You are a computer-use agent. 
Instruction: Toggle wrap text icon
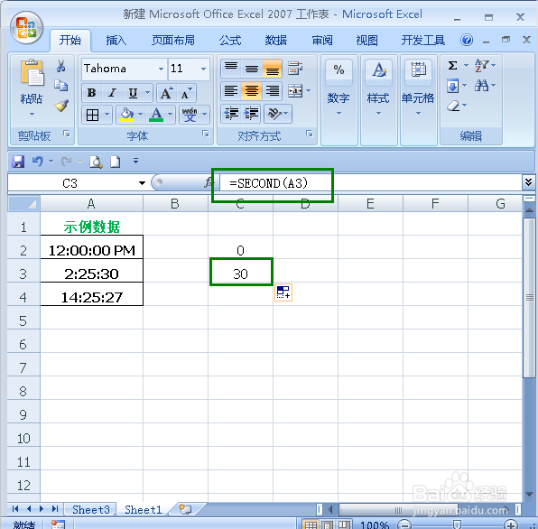point(295,69)
